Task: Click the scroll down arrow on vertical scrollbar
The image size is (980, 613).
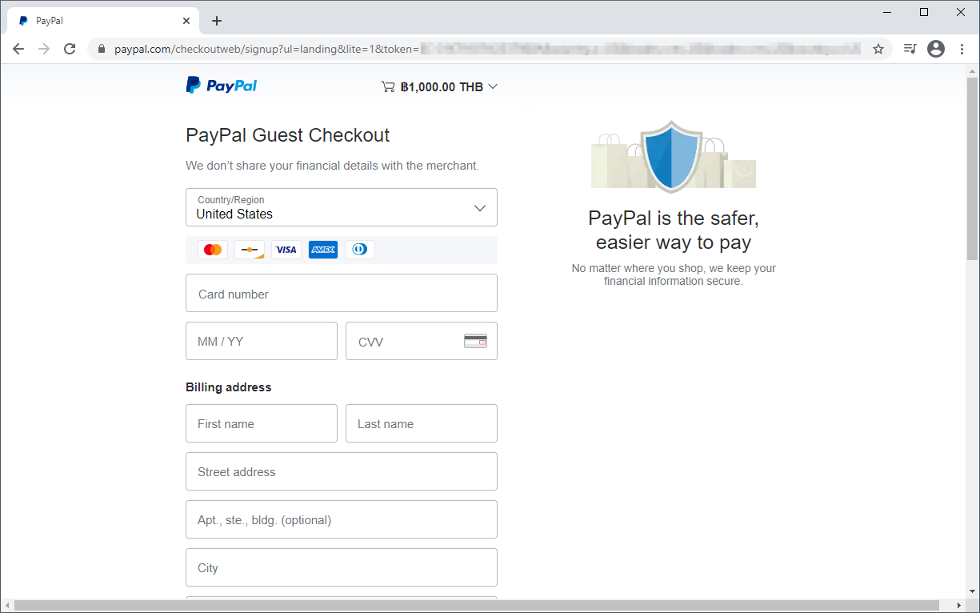Action: tap(972, 592)
